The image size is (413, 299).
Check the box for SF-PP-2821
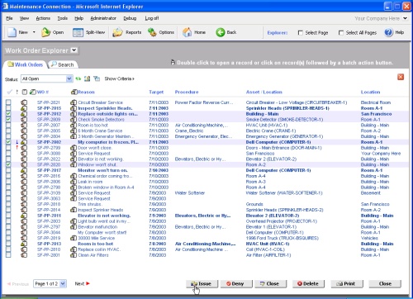(x=8, y=102)
